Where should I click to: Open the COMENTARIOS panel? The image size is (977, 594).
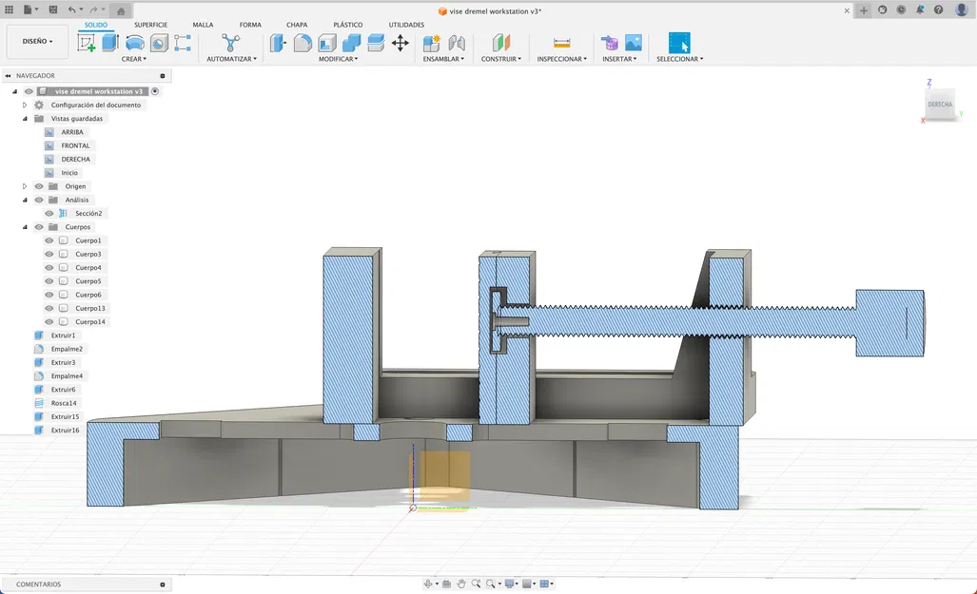click(x=40, y=584)
